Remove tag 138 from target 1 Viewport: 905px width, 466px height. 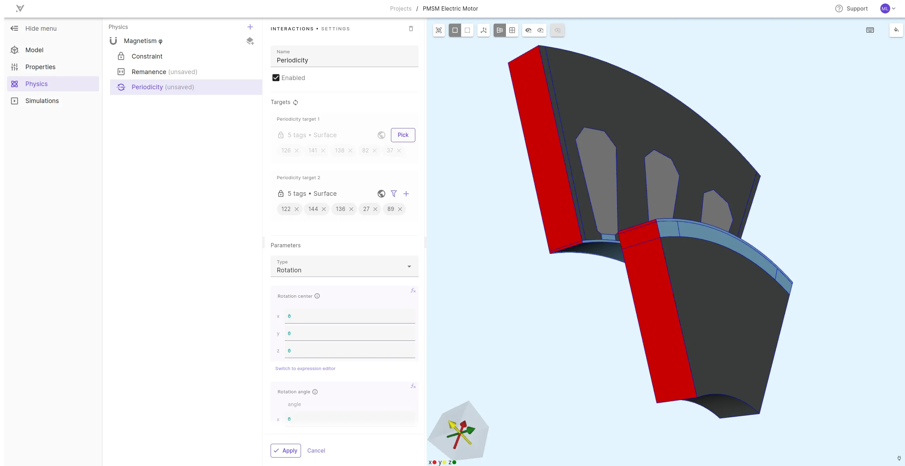[350, 151]
